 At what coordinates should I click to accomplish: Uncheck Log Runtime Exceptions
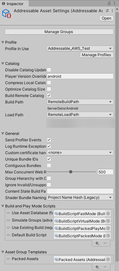click(x=49, y=146)
